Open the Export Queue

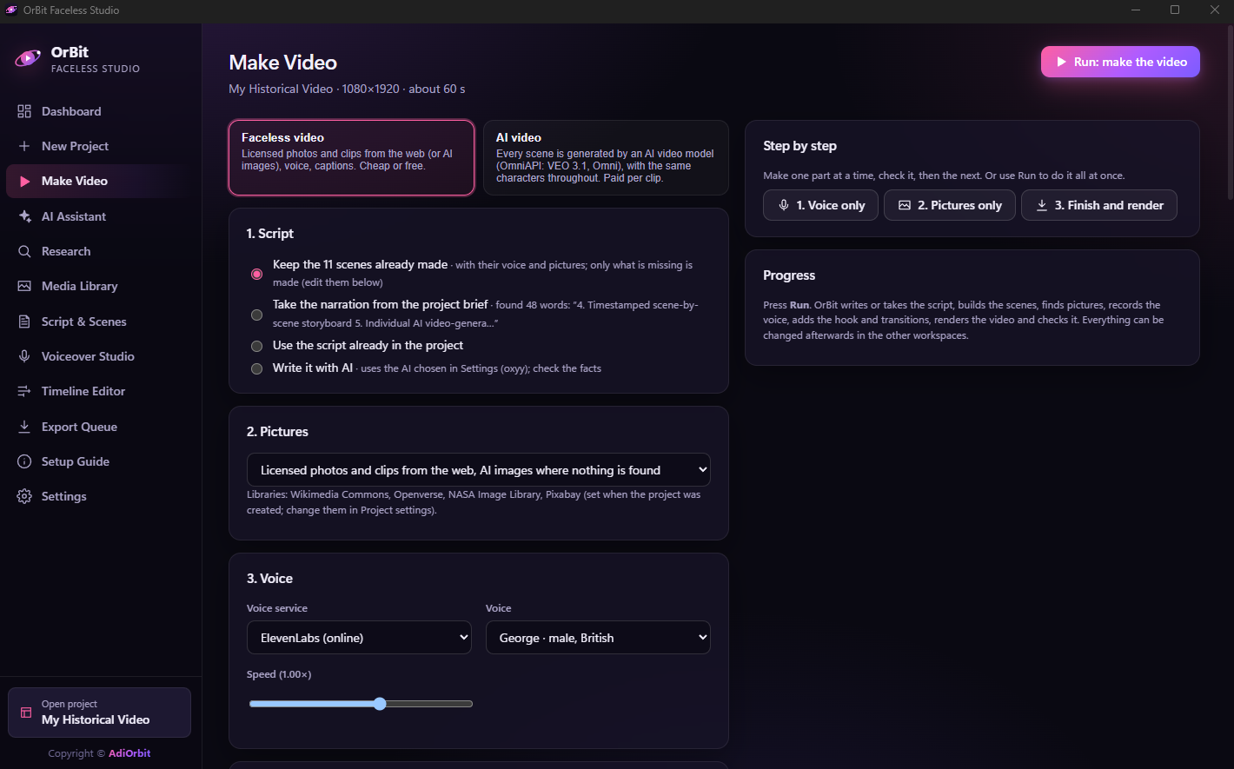pyautogui.click(x=101, y=427)
